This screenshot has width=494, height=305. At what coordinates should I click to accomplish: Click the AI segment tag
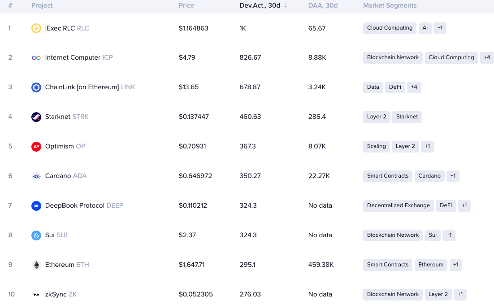click(425, 28)
